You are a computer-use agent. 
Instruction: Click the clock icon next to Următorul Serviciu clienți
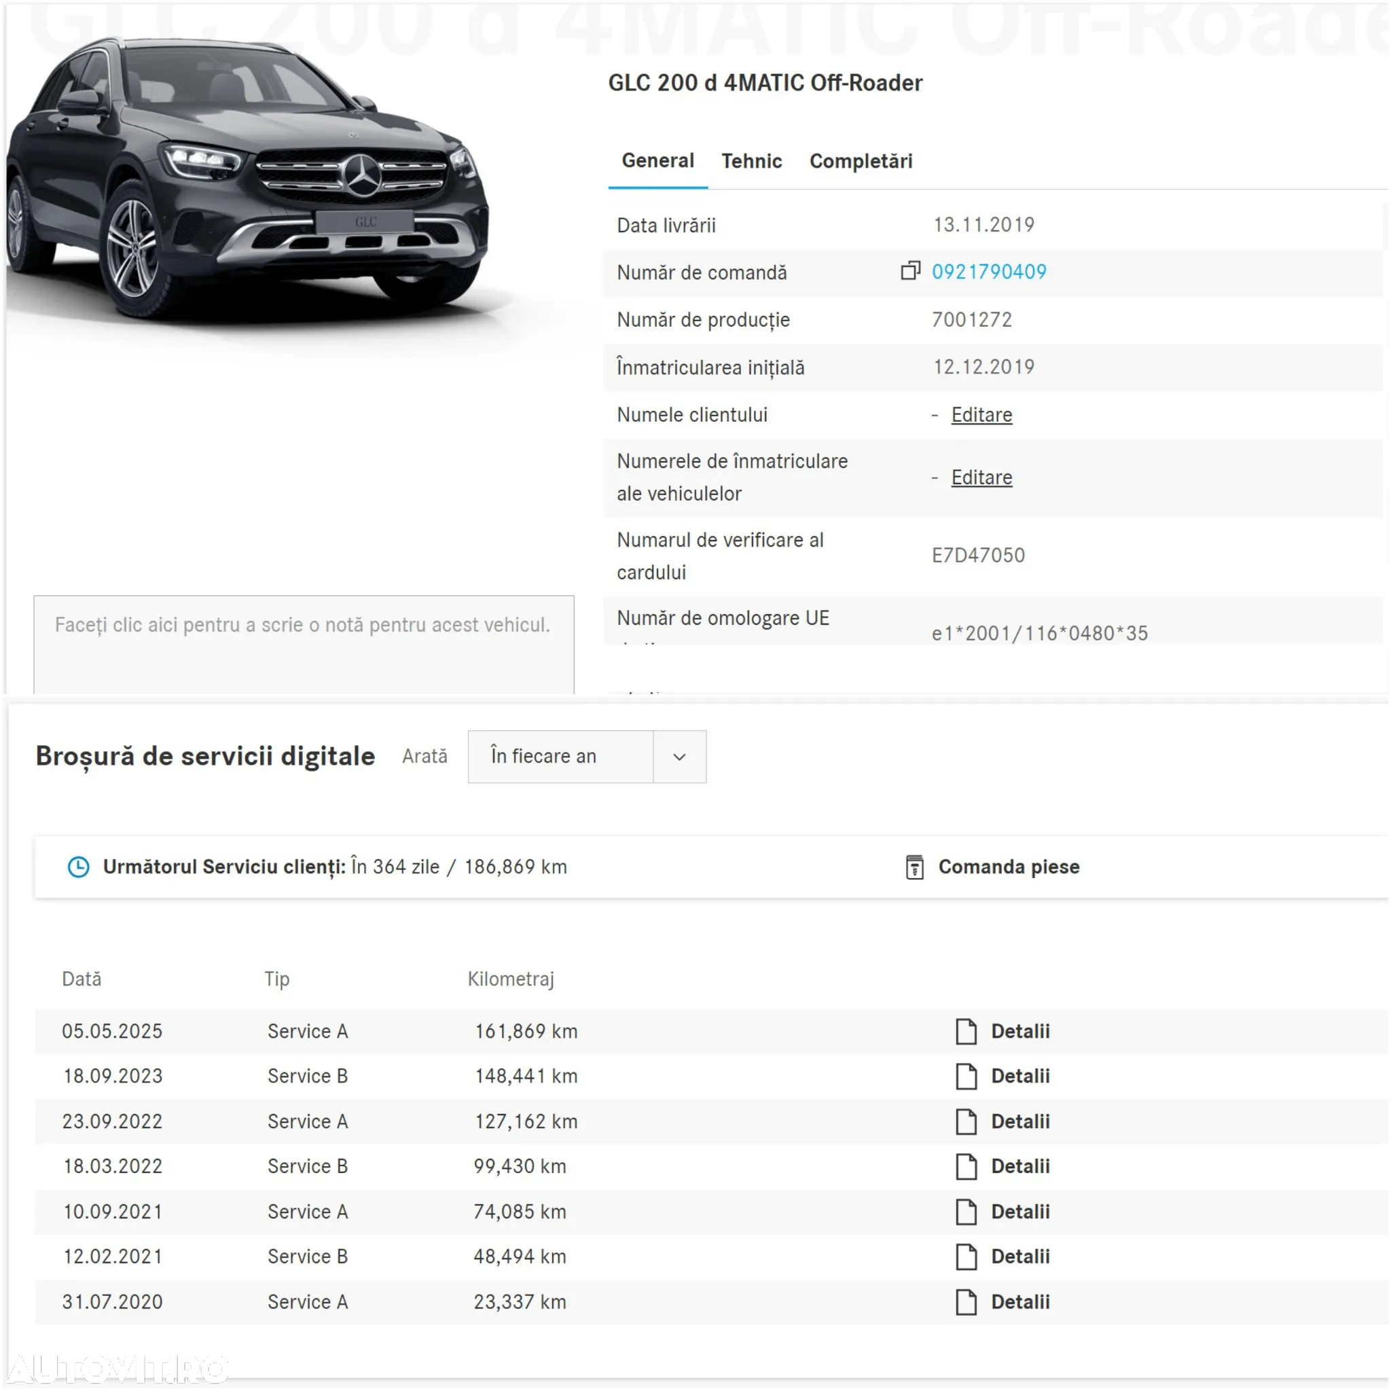79,867
